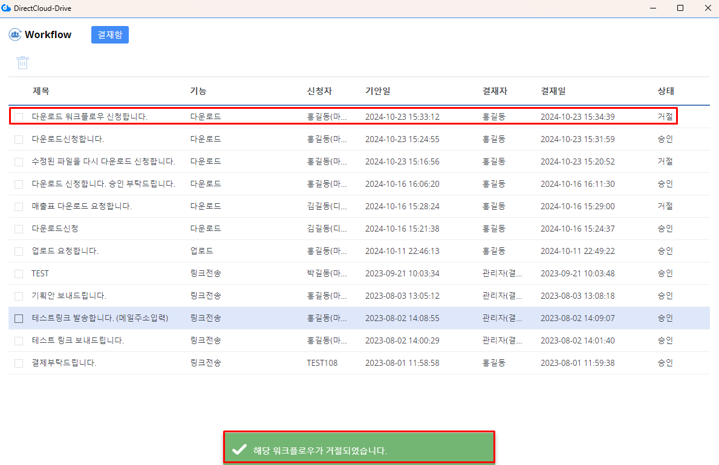Sort by the 결재자 column header
The width and height of the screenshot is (719, 465).
pyautogui.click(x=495, y=91)
